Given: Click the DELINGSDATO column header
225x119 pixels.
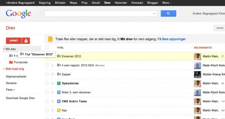Looking at the screenshot, I should [x=203, y=48].
